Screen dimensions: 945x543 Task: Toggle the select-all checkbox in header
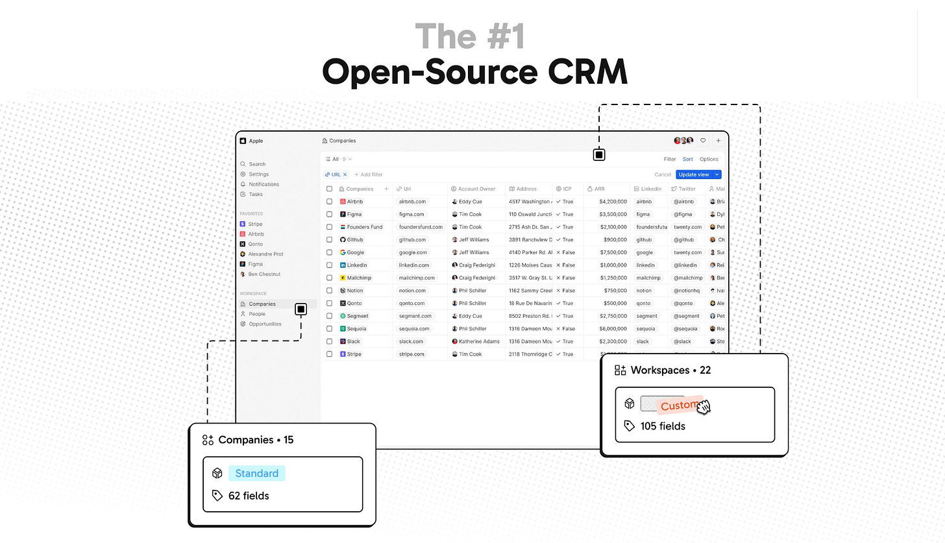pyautogui.click(x=329, y=189)
